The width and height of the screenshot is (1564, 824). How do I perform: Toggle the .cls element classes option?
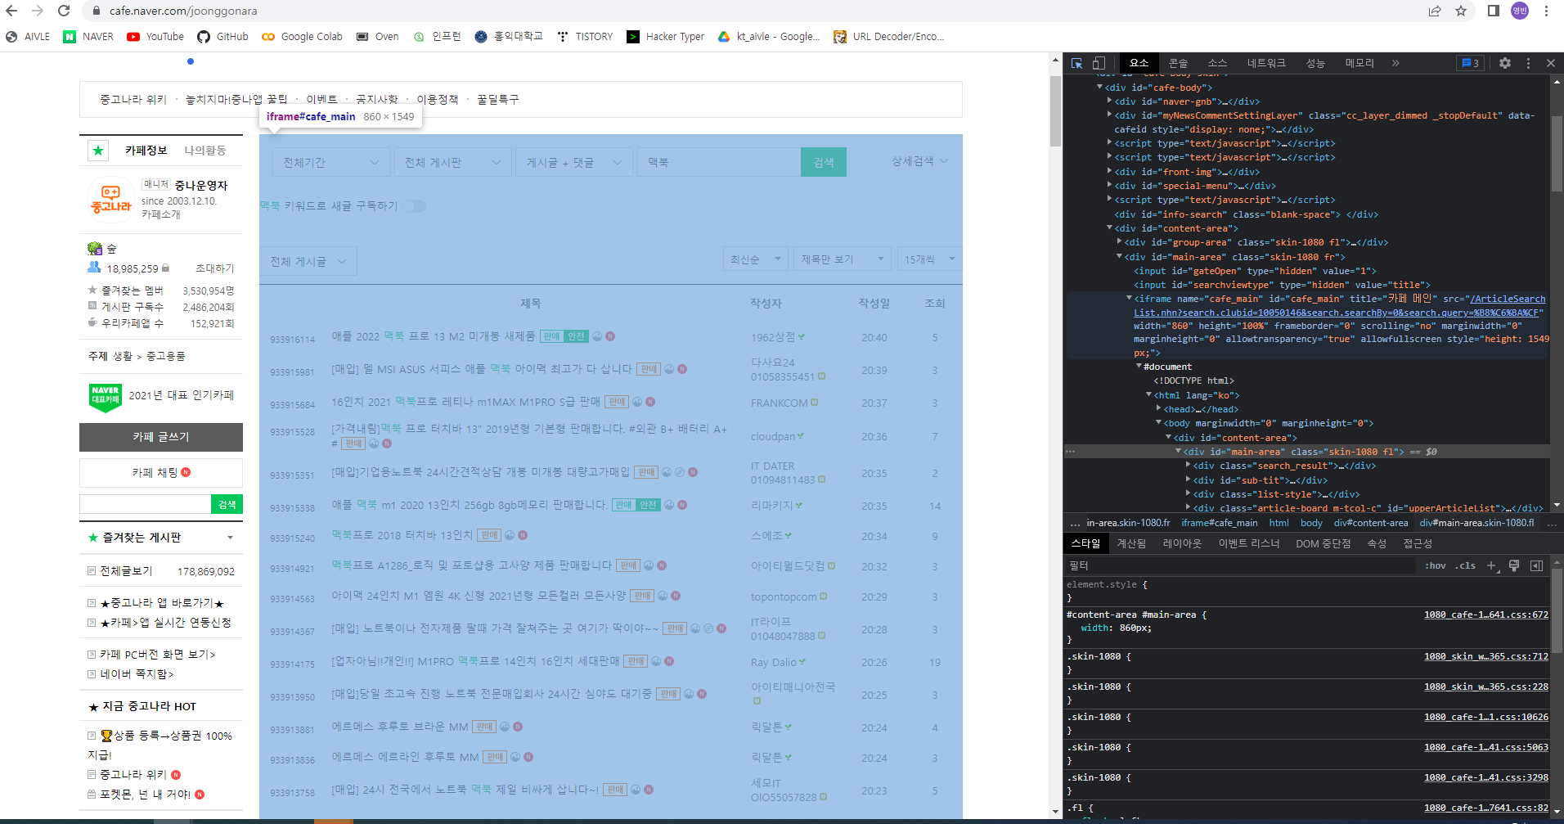pos(1465,565)
